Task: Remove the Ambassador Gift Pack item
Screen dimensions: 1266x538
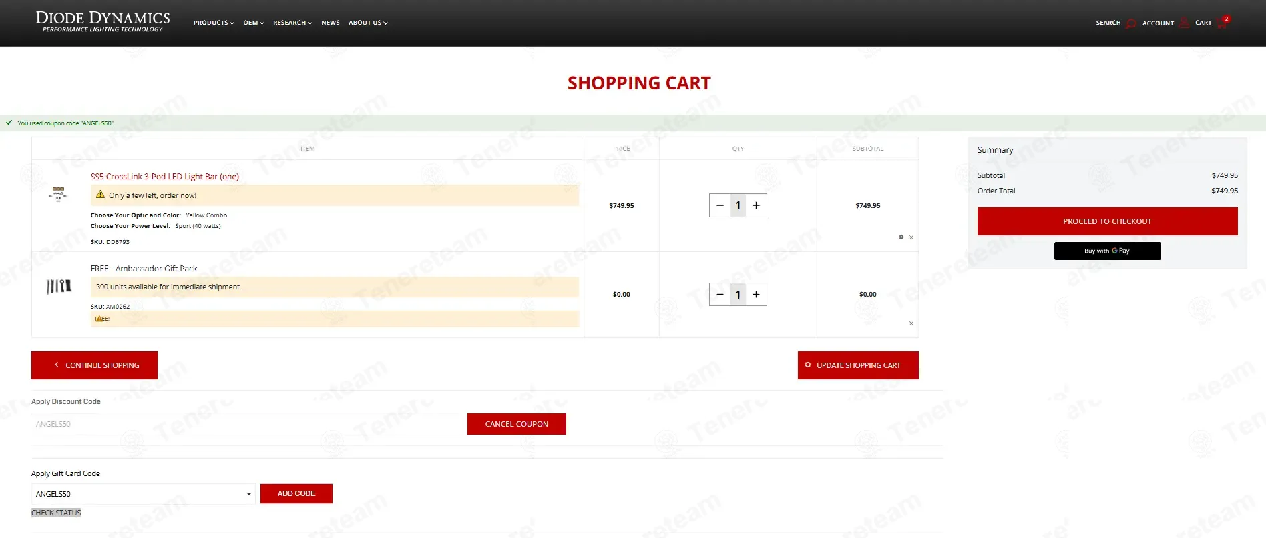Action: pos(911,323)
